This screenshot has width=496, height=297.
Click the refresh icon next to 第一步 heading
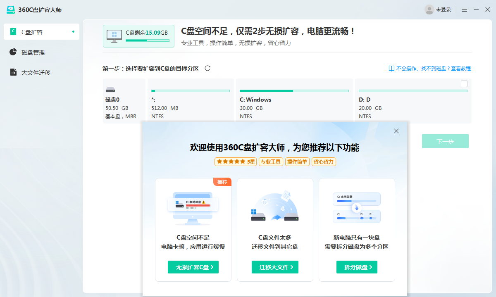207,68
